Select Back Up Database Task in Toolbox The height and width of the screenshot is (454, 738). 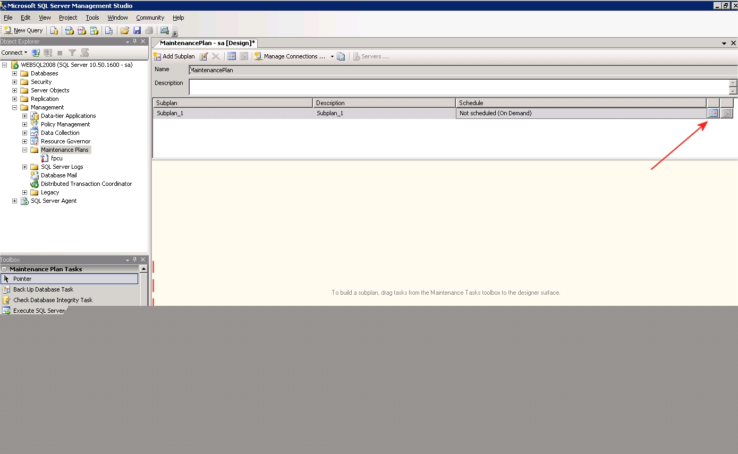pos(70,289)
